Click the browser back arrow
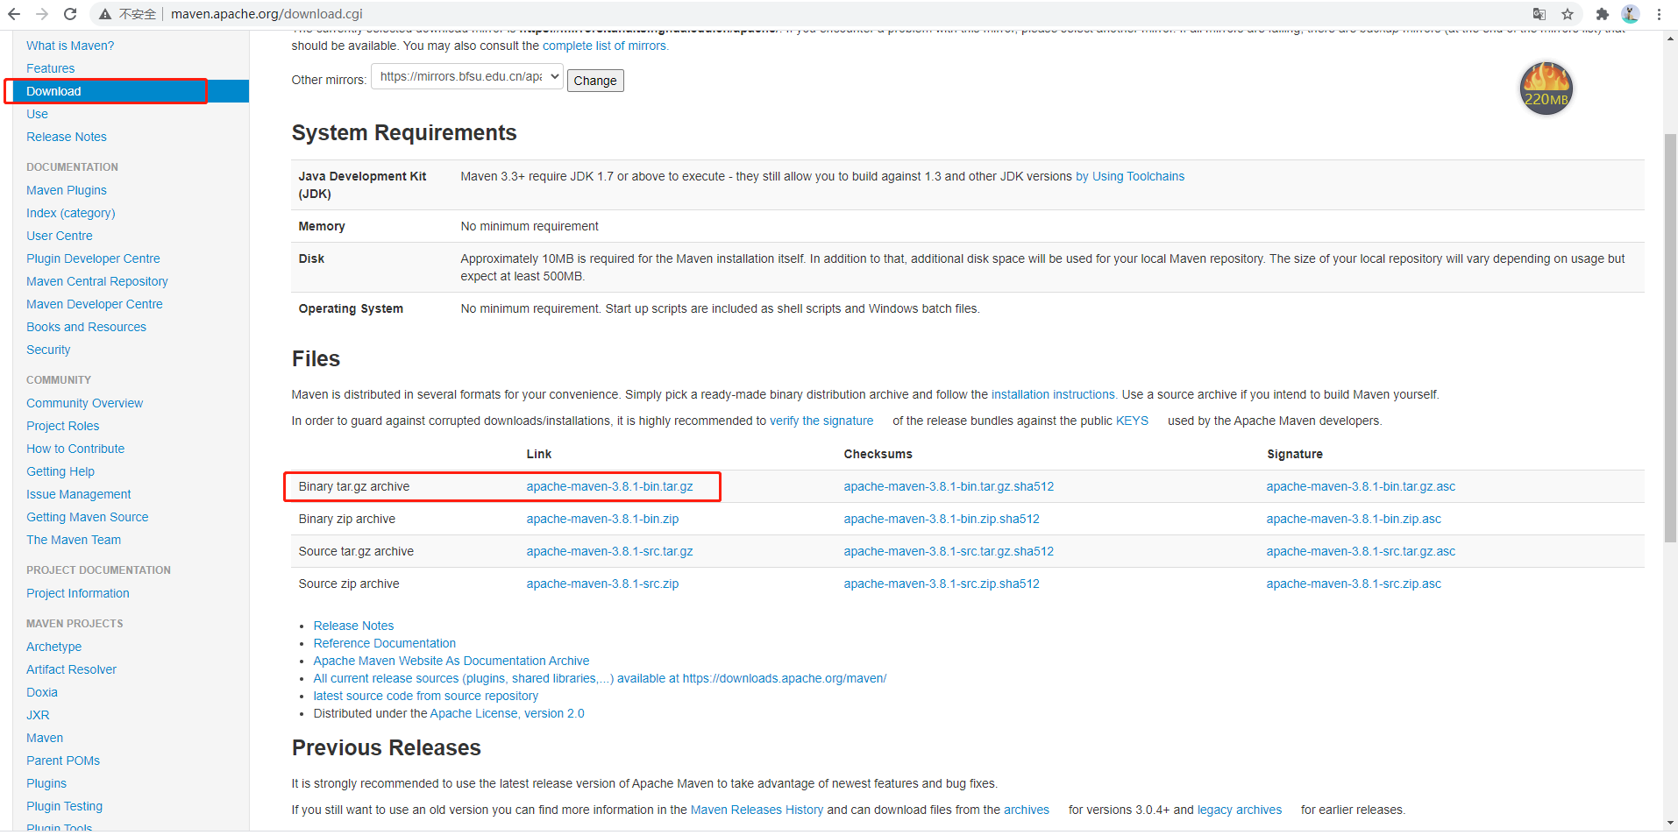 pos(14,14)
